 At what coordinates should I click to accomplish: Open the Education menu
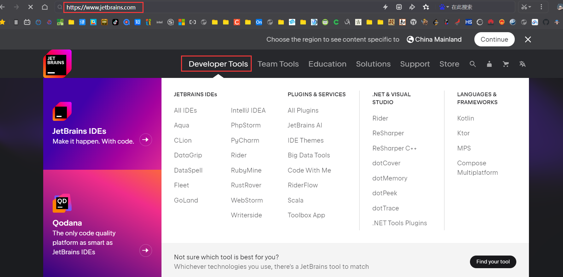coord(327,64)
